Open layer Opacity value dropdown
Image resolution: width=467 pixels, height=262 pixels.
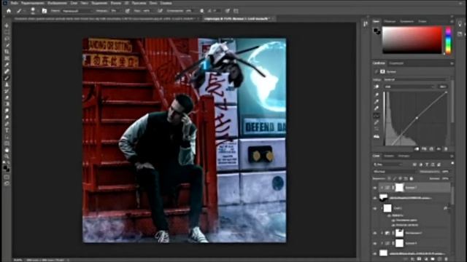[446, 172]
